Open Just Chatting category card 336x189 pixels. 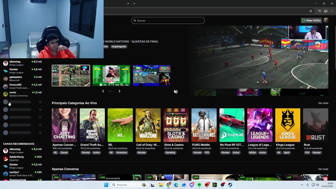(x=64, y=125)
